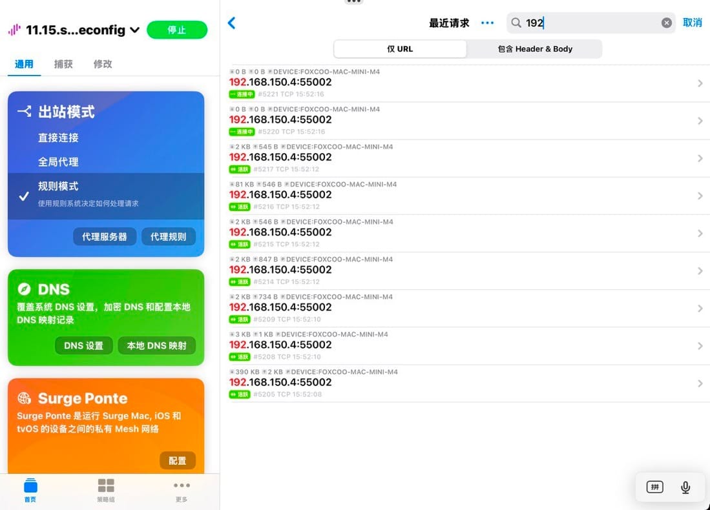This screenshot has width=710, height=510.
Task: Click the 192 search input field
Action: pyautogui.click(x=591, y=23)
